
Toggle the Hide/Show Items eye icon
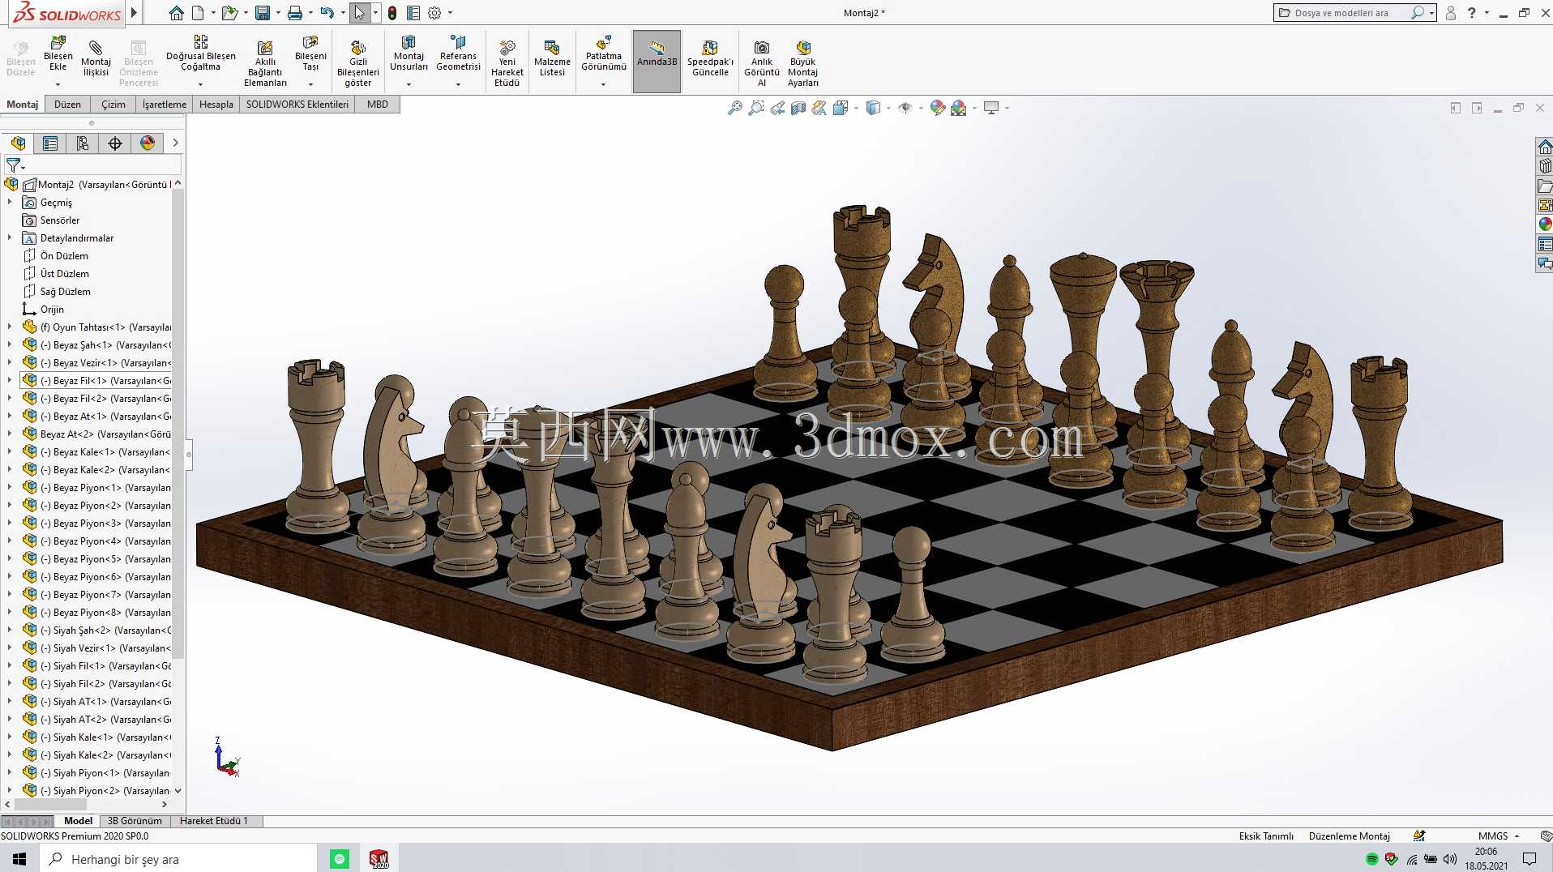(905, 108)
